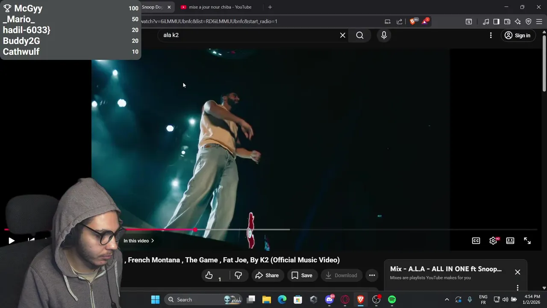Click the taskbar microphone tray icon

pos(470,299)
